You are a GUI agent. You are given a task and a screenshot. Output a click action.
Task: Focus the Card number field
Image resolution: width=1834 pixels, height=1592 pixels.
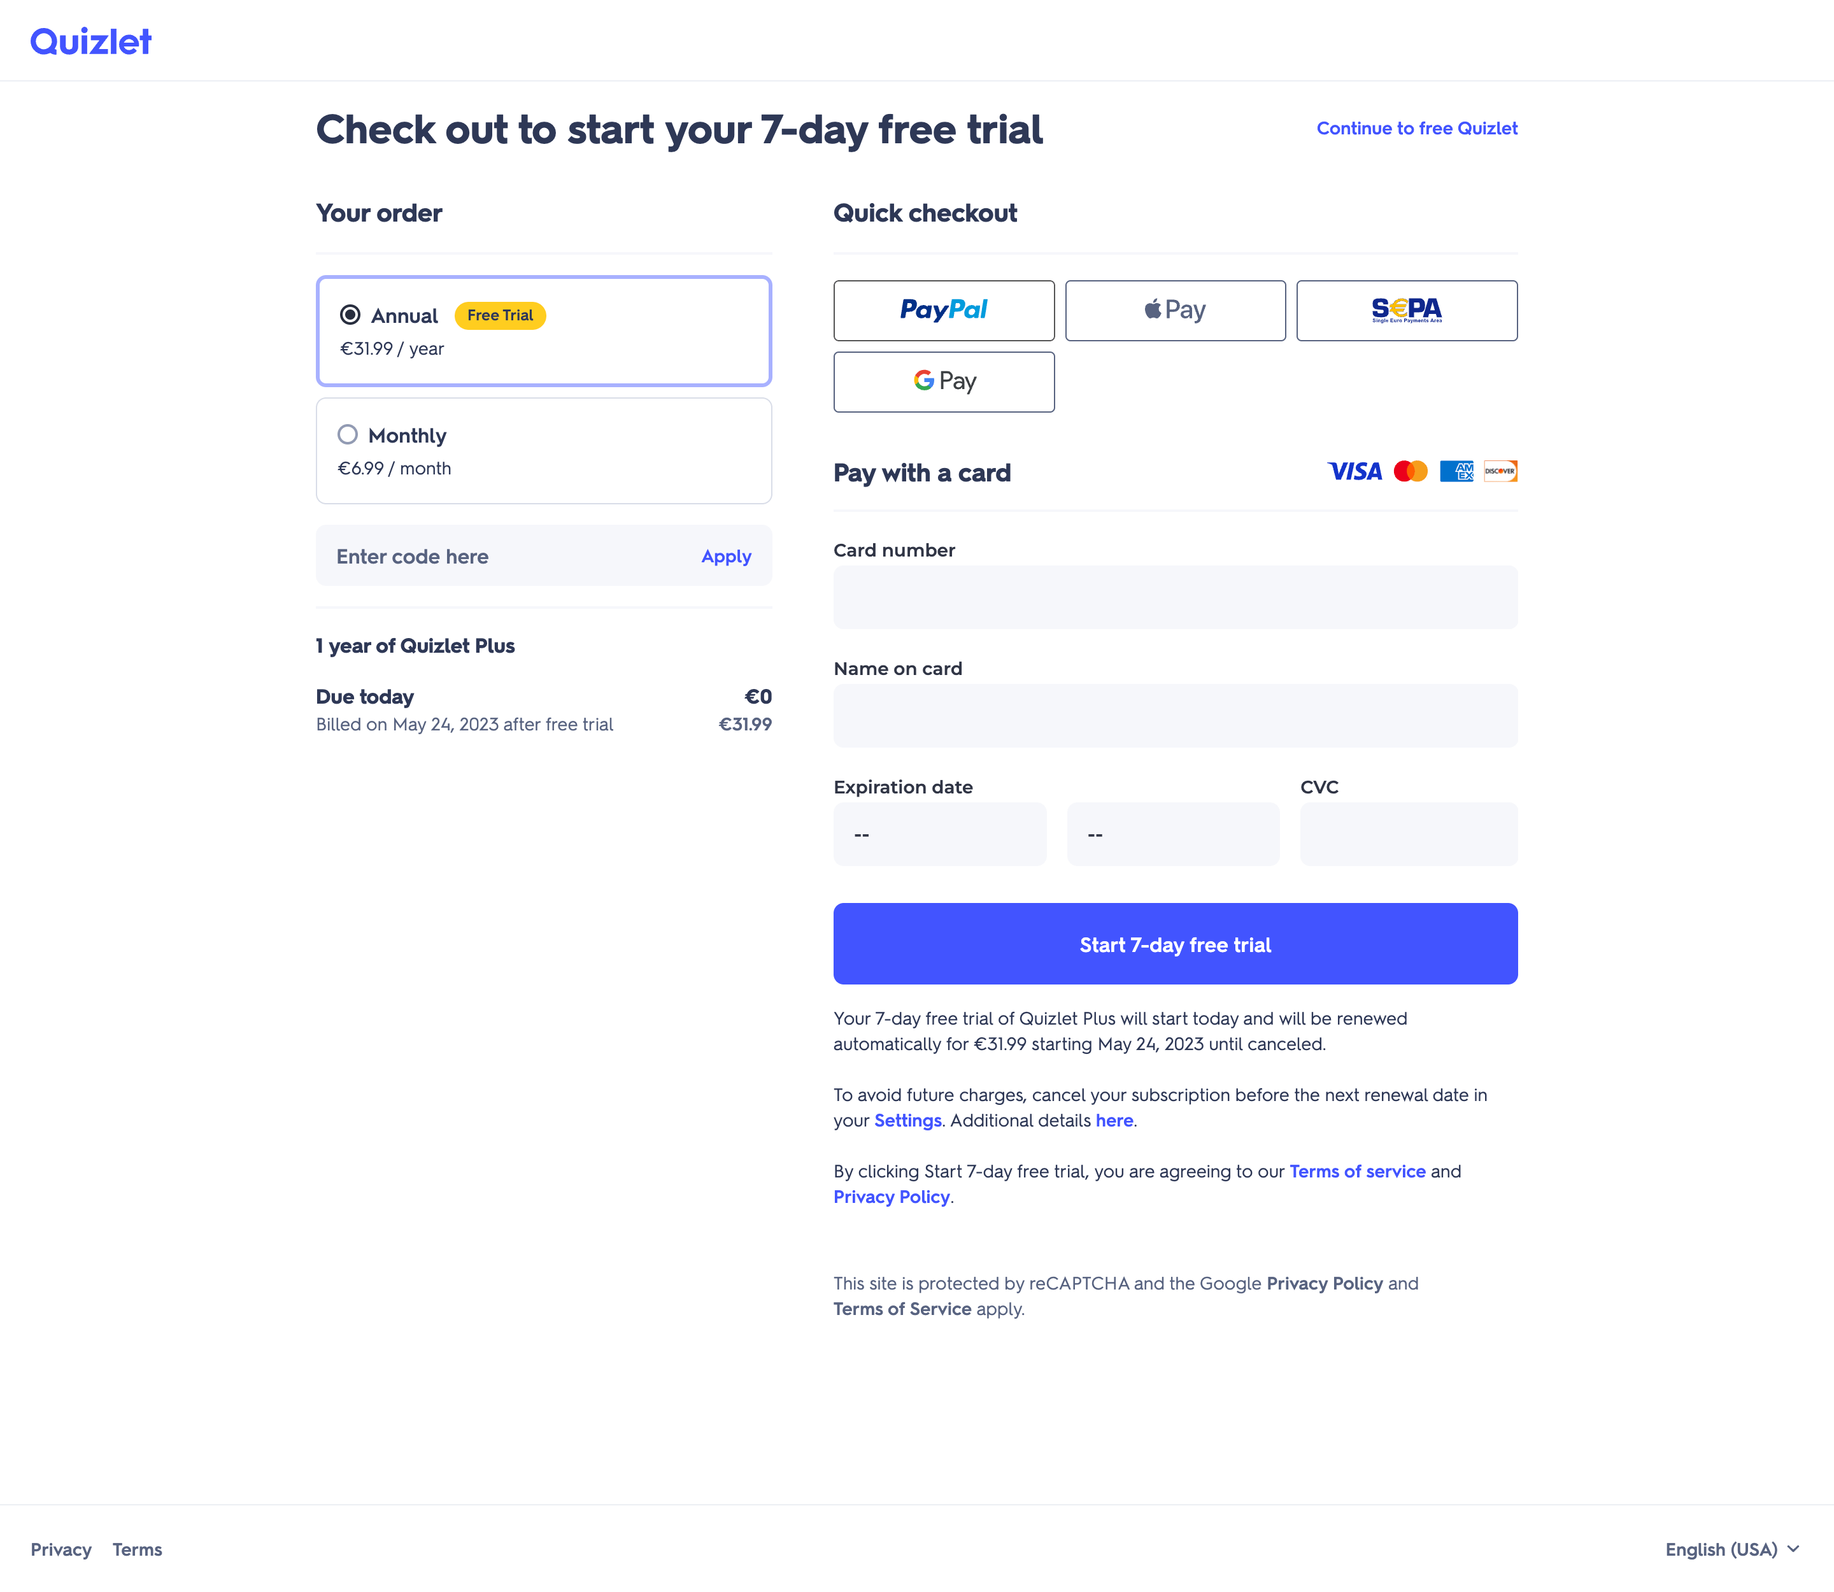point(1175,597)
